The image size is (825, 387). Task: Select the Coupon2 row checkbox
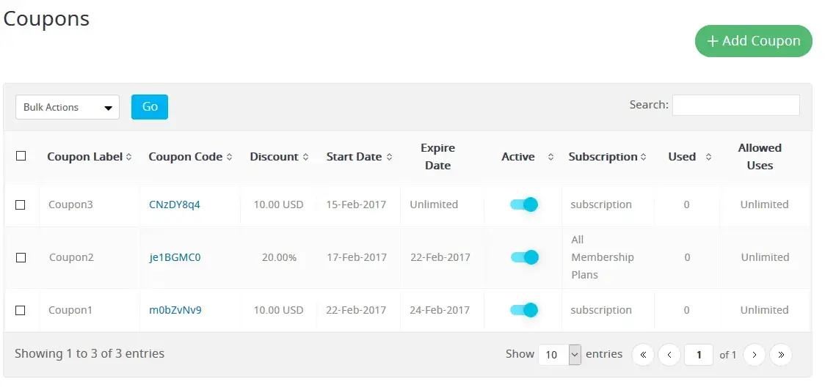pyautogui.click(x=21, y=257)
